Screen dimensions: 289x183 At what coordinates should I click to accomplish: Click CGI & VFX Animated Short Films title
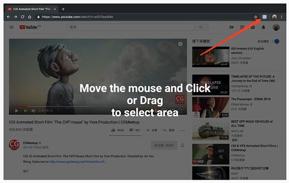[254, 148]
